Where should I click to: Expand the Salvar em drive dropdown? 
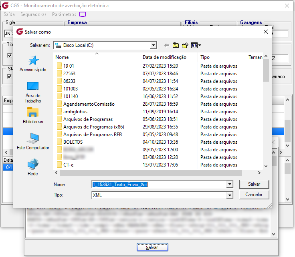coord(153,45)
